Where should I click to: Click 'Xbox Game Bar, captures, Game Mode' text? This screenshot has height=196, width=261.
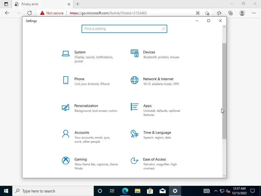[96, 166]
